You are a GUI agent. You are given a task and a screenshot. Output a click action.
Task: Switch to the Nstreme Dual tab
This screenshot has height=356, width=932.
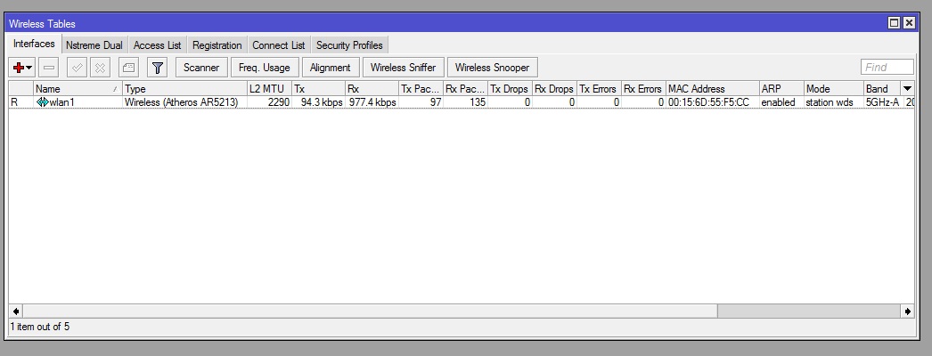(94, 45)
